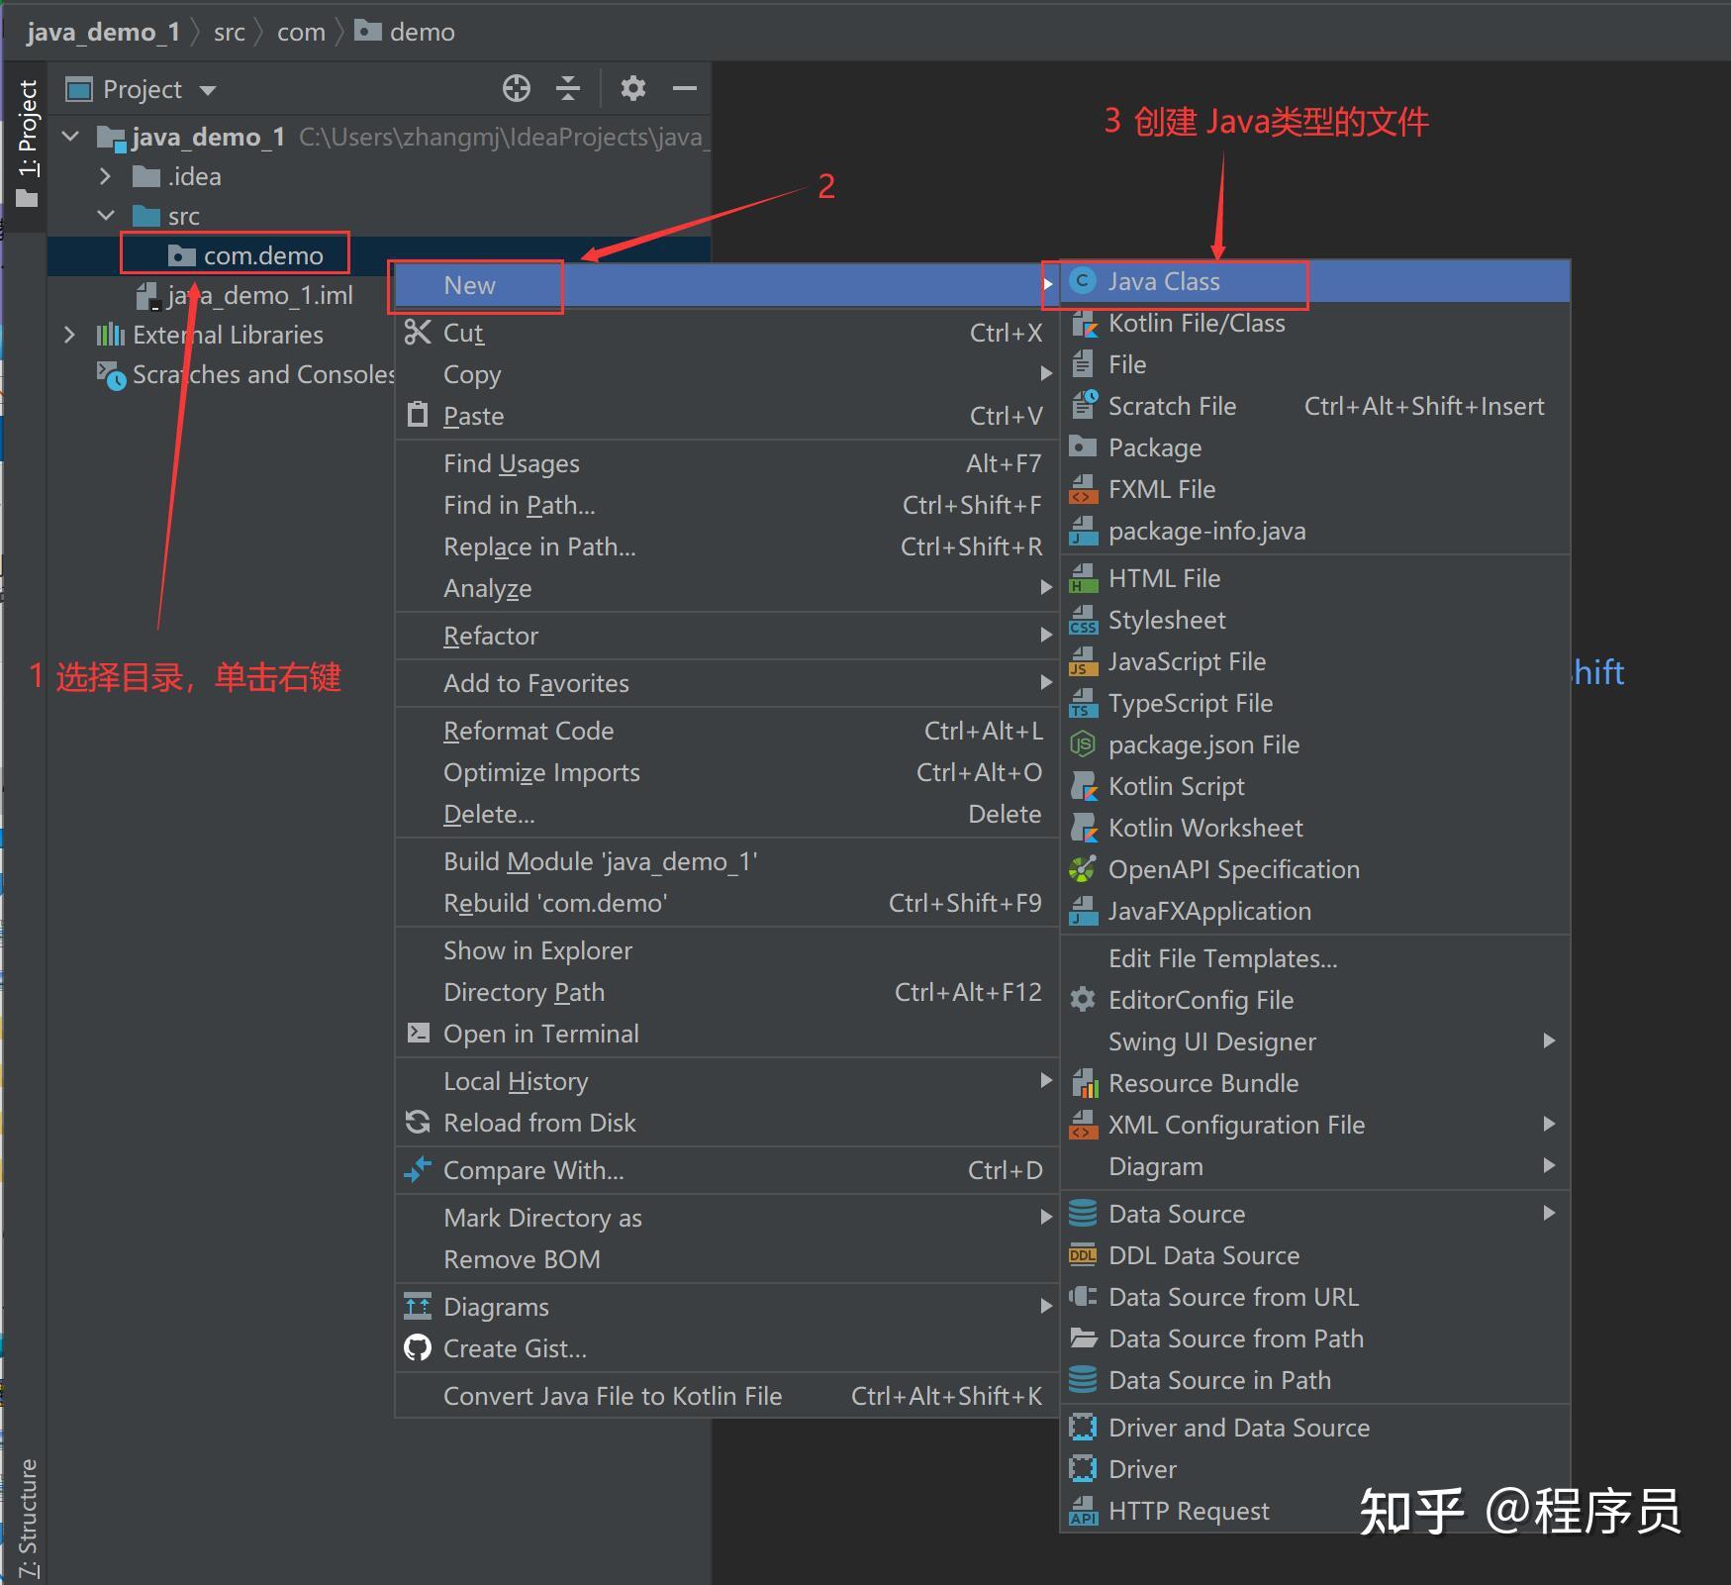The width and height of the screenshot is (1731, 1585).
Task: Click the OpenAPI Specification icon
Action: pyautogui.click(x=1084, y=869)
